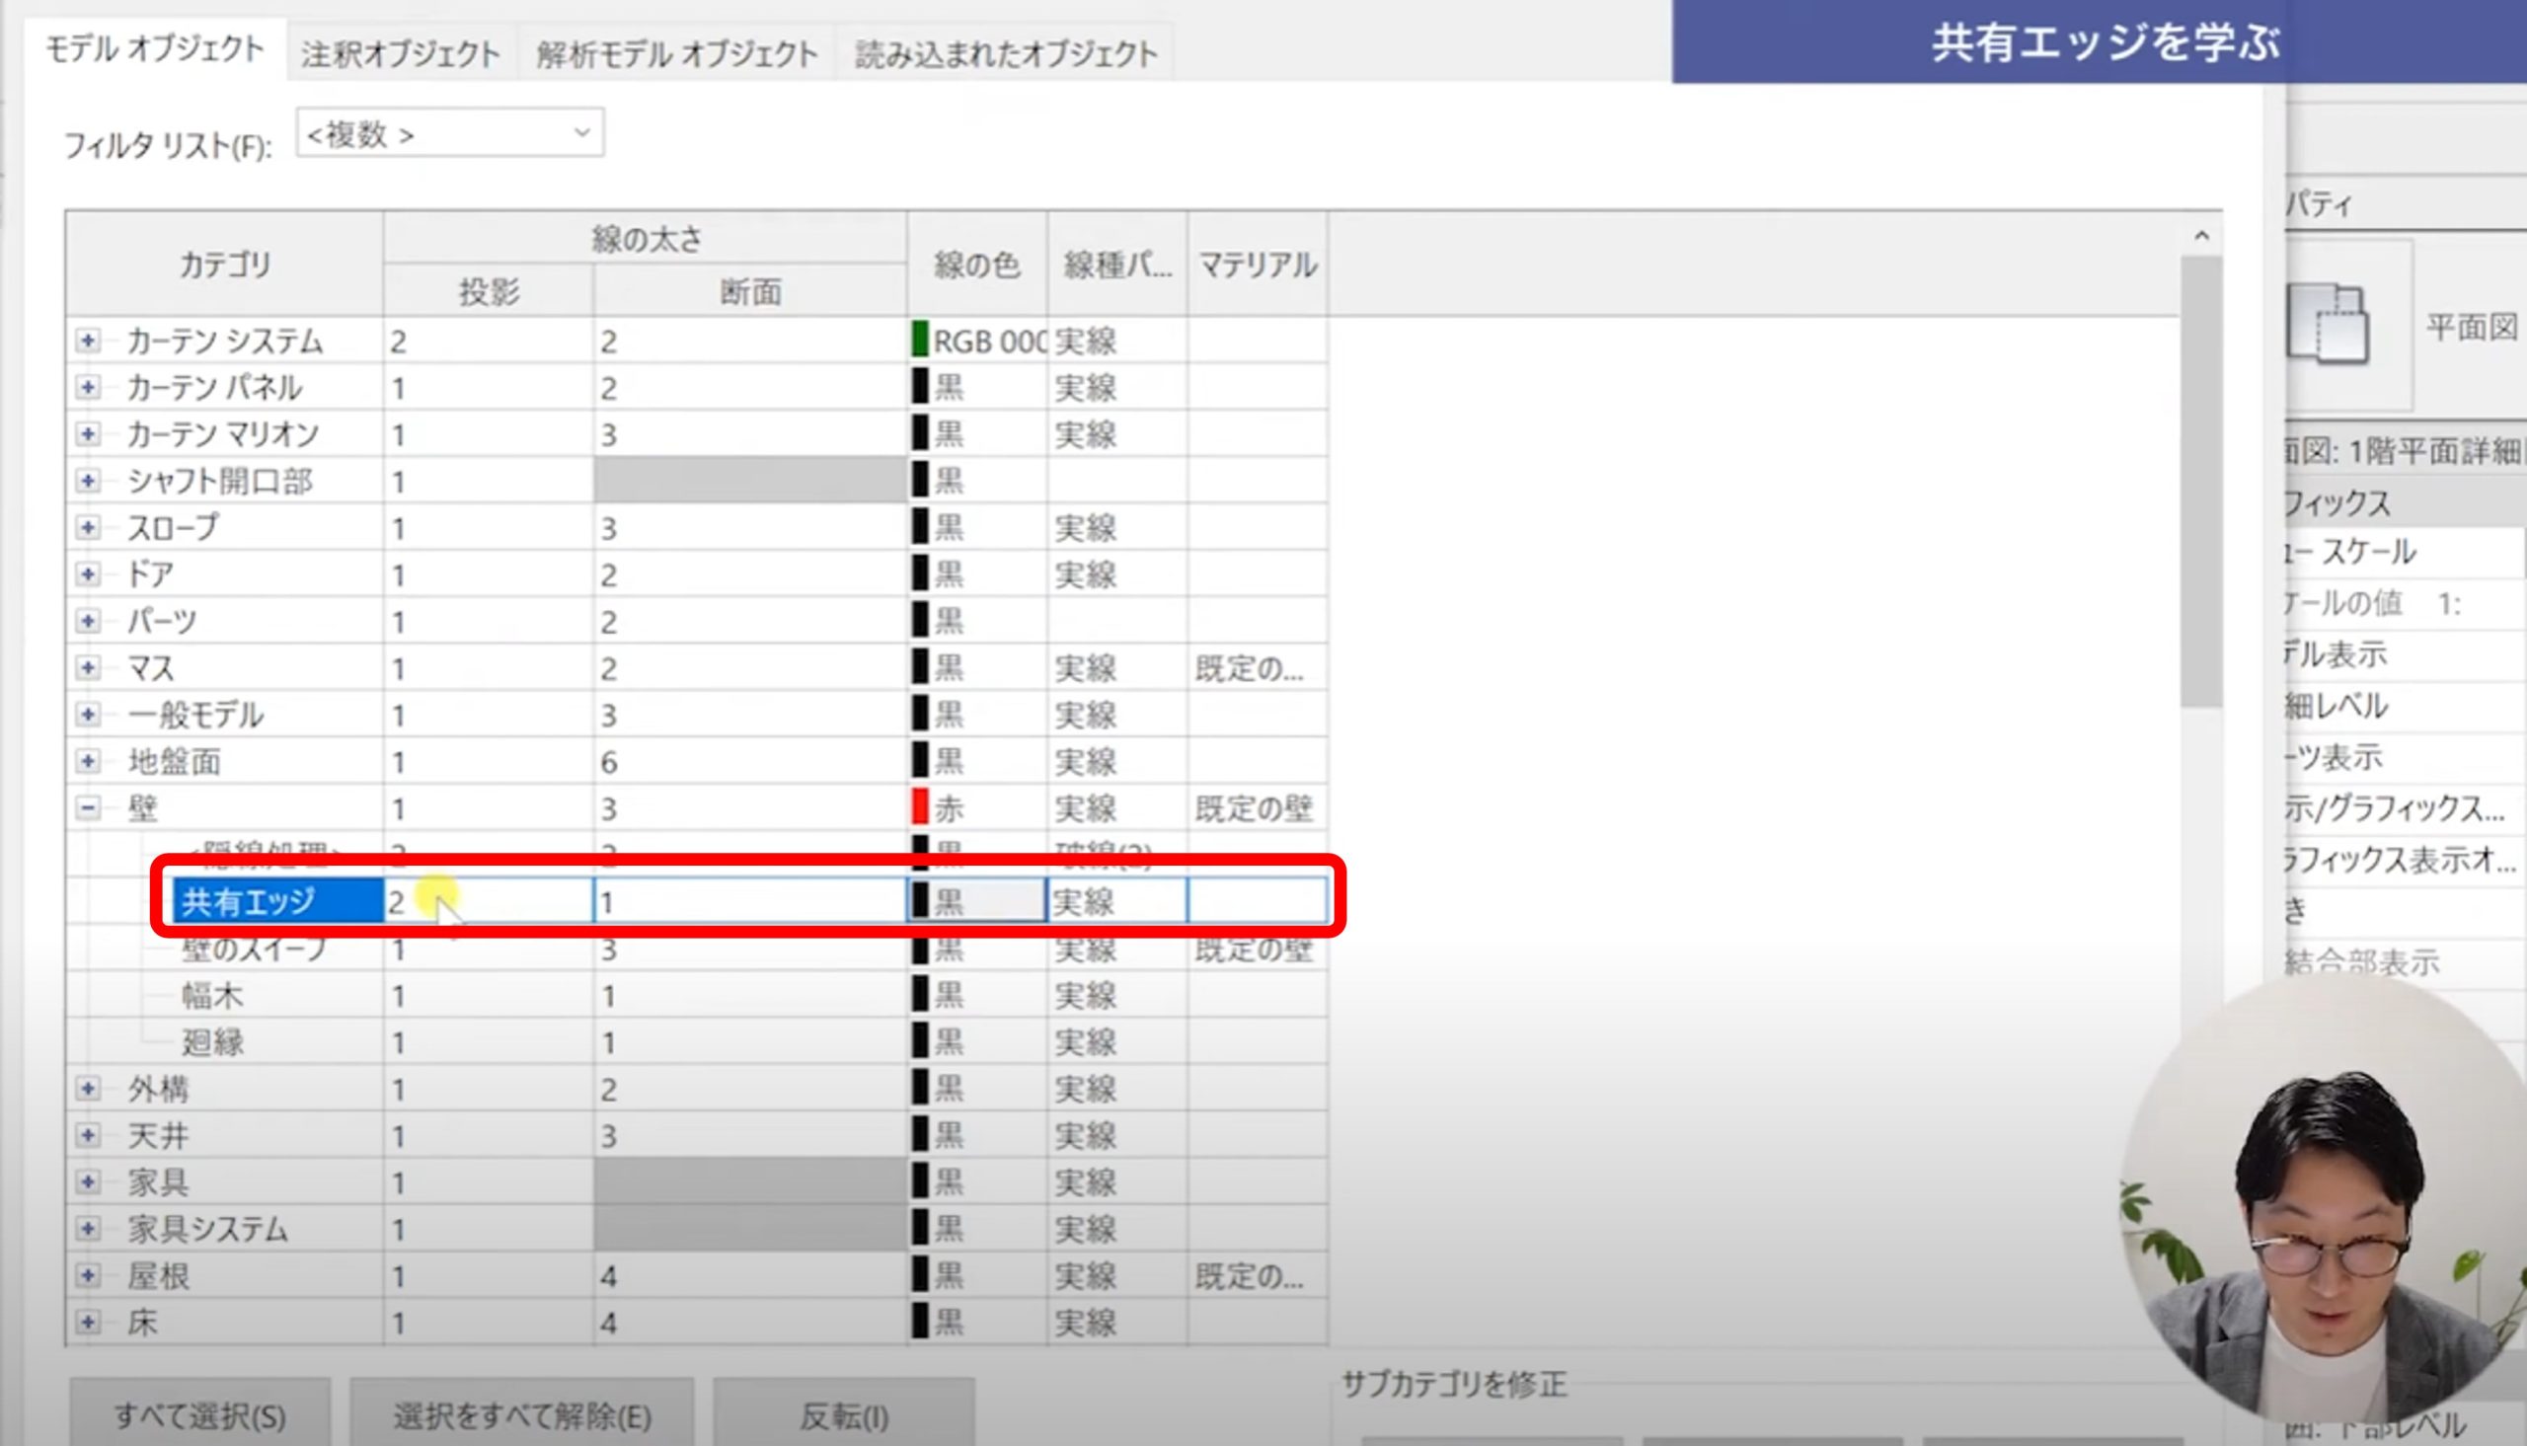Click the 平面図 view type icon
The image size is (2527, 1446).
coord(2328,324)
